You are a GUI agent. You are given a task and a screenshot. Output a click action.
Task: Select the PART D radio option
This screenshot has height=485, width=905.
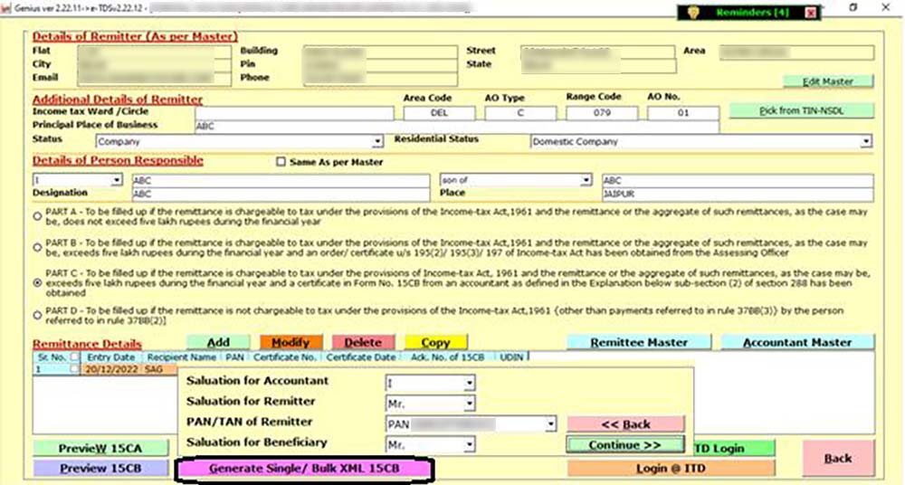pos(37,315)
